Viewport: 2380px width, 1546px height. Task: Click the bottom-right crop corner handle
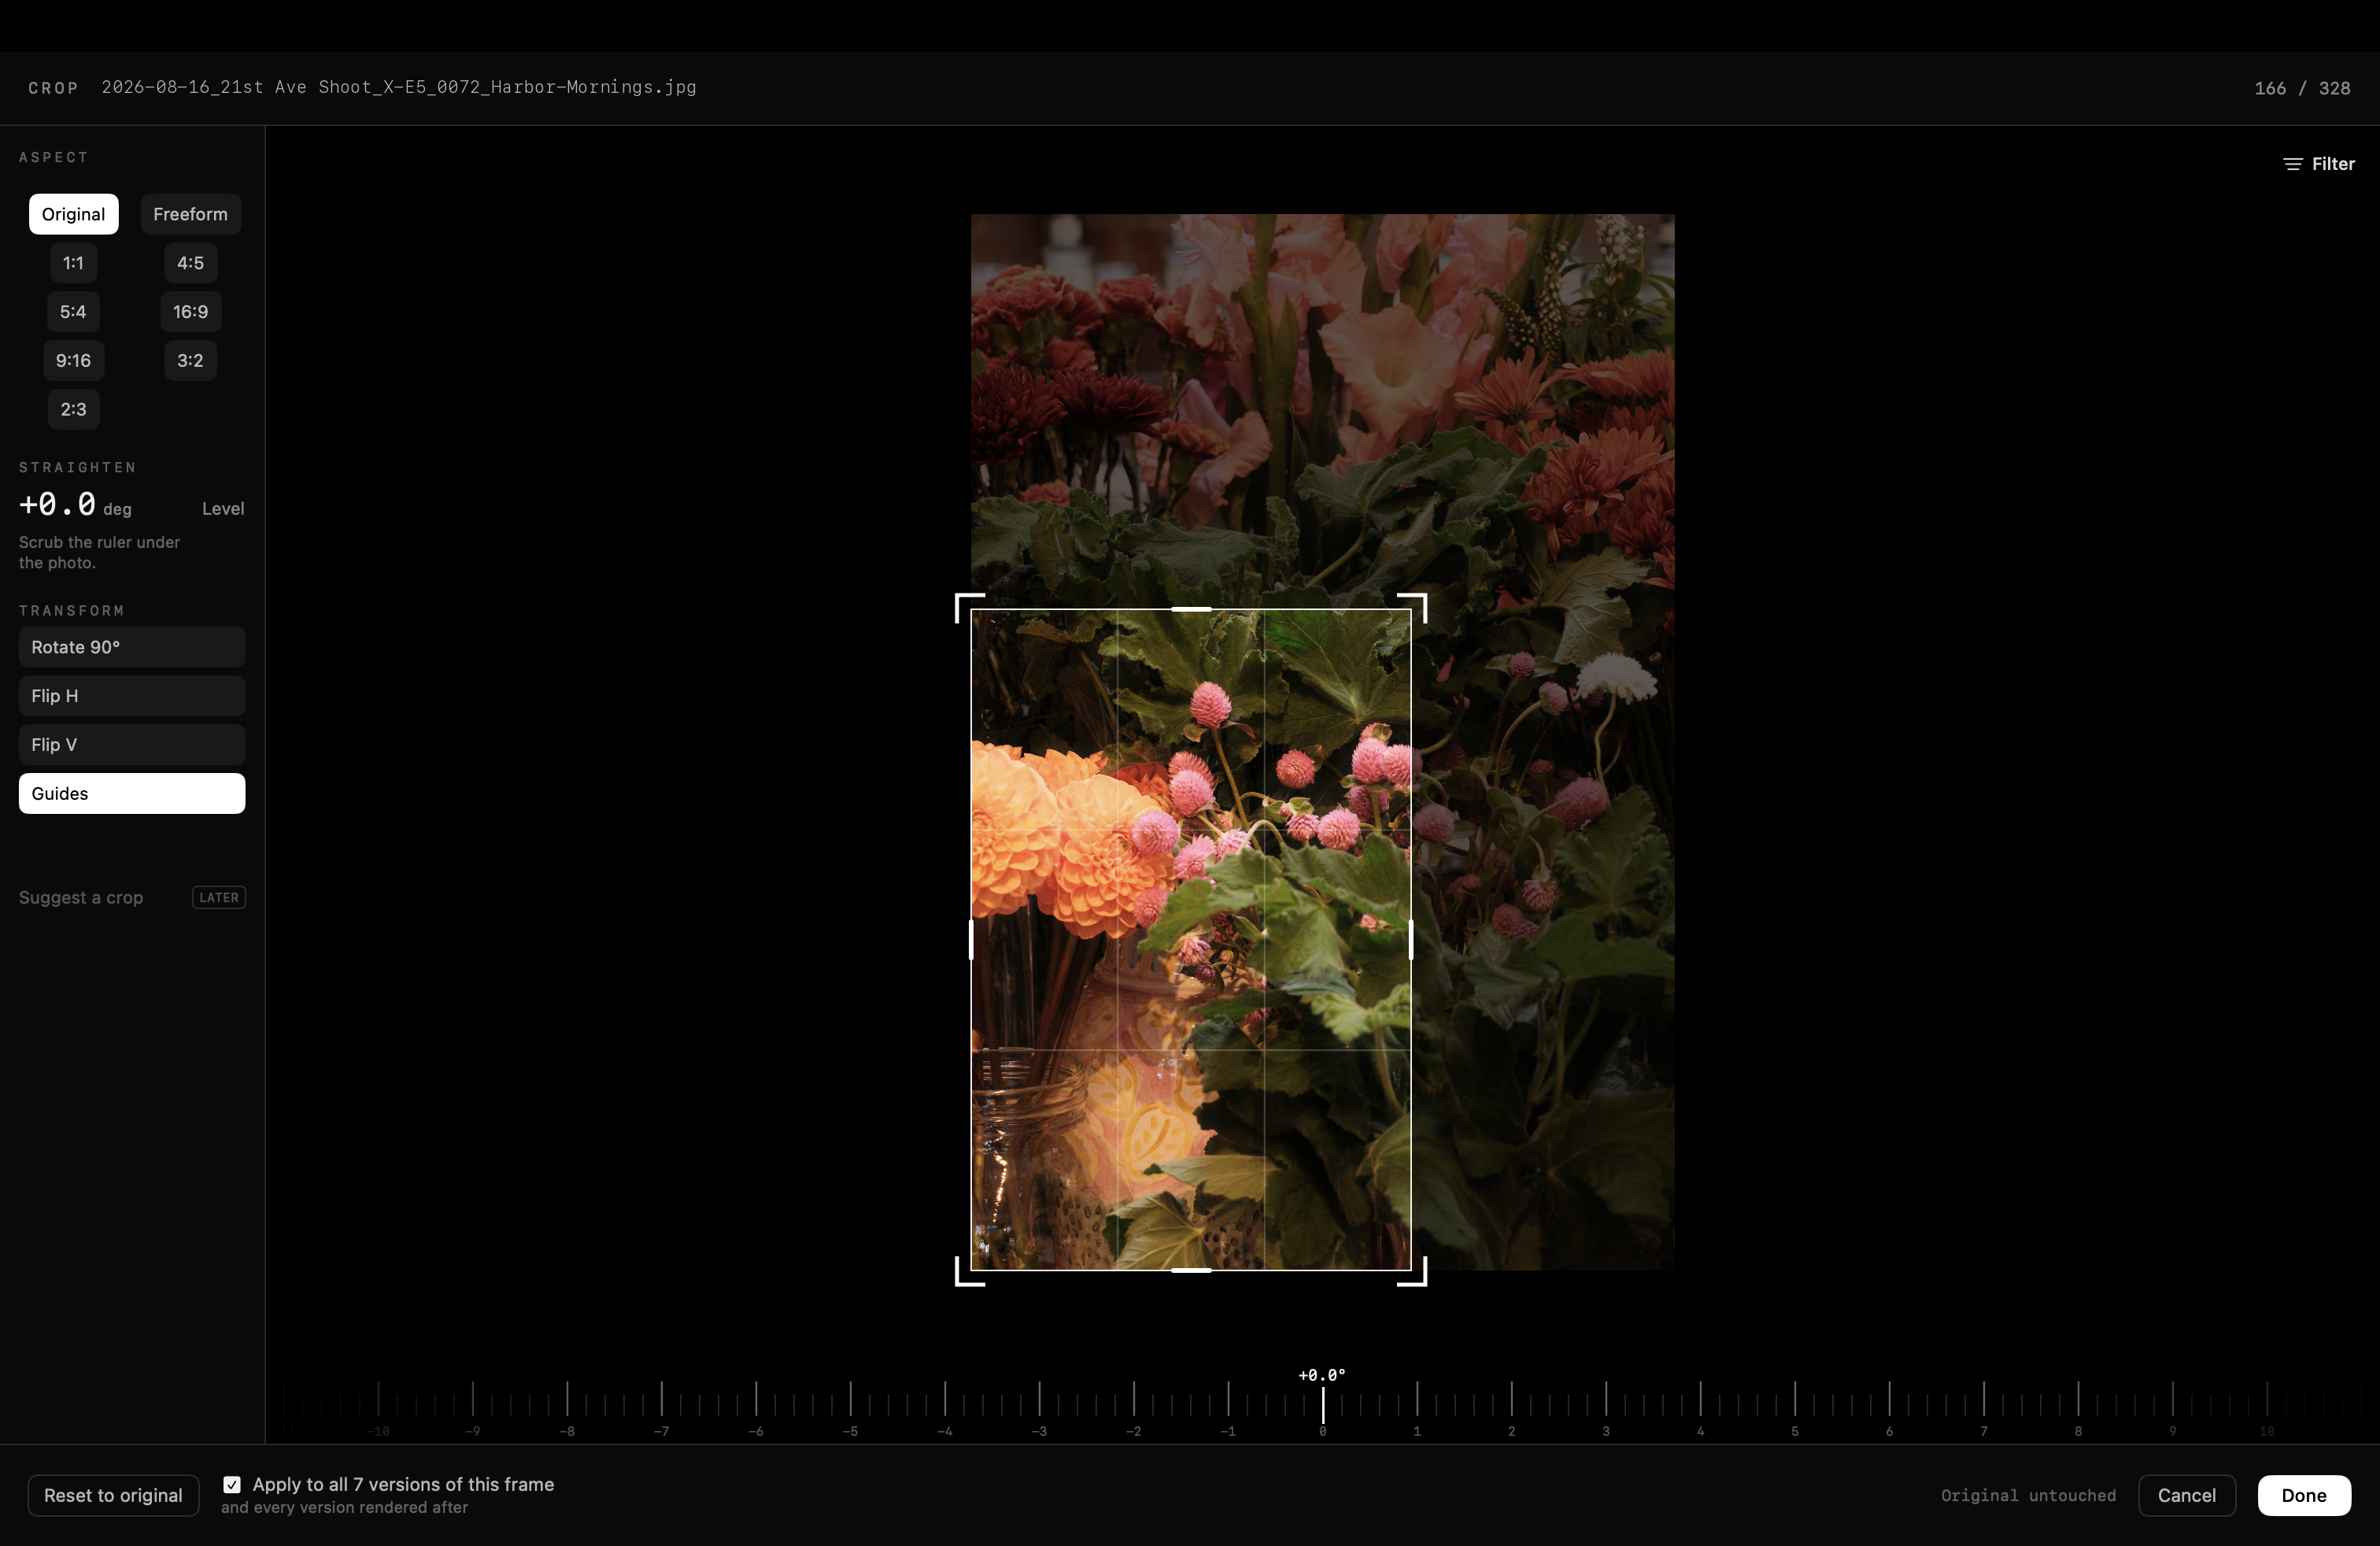[1413, 1272]
